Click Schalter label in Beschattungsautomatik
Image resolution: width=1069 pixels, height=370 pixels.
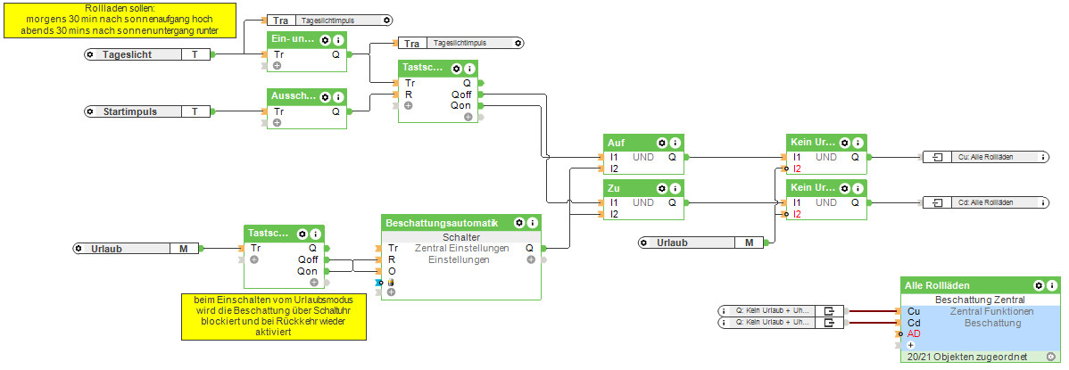[461, 236]
